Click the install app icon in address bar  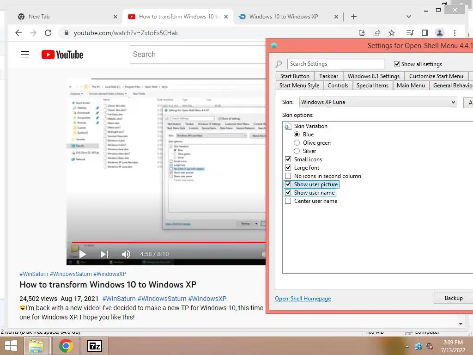[362, 33]
